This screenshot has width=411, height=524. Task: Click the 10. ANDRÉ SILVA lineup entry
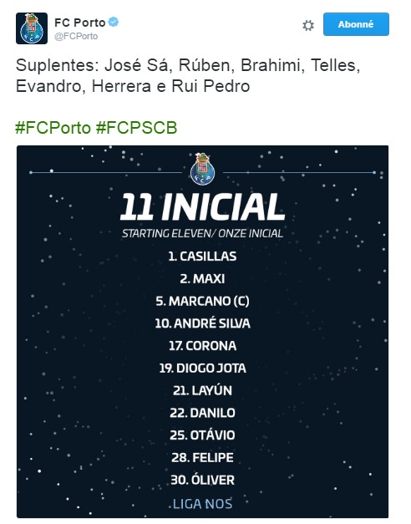pos(202,323)
